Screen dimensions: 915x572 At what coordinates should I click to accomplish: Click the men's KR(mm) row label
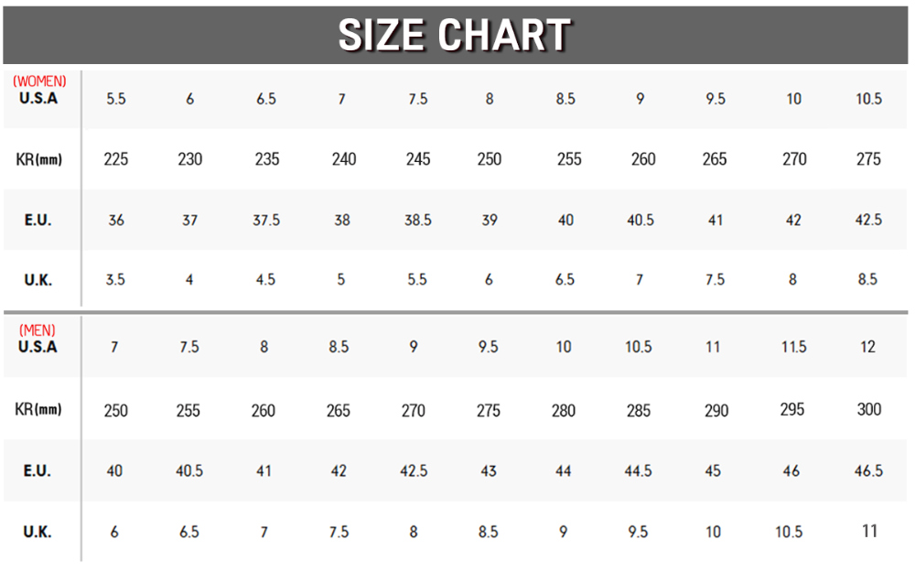[38, 409]
